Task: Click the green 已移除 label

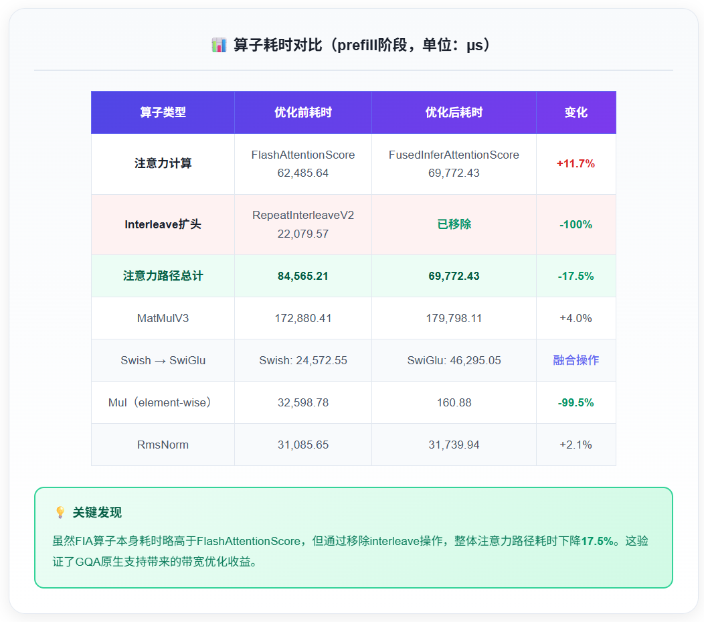Action: pos(454,224)
